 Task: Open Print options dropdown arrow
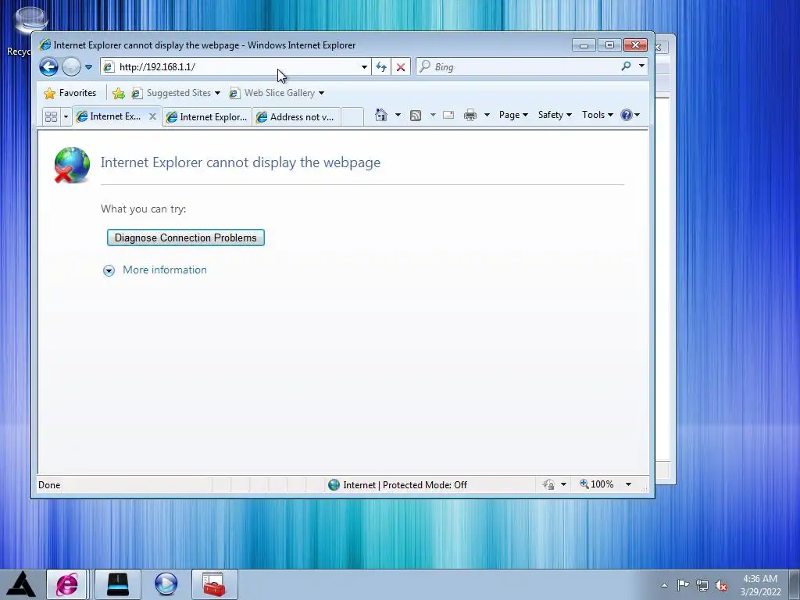coord(487,115)
